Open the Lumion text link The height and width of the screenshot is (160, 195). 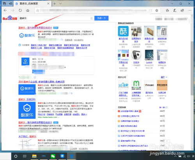[149, 62]
